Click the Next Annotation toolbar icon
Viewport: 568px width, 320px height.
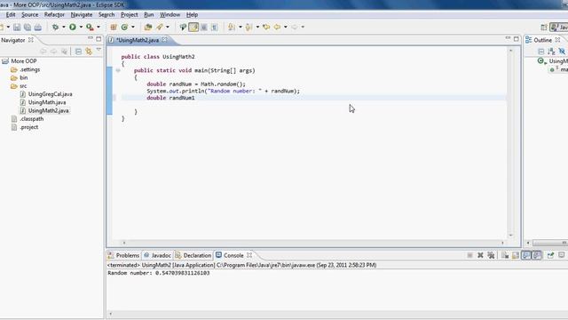click(232, 27)
